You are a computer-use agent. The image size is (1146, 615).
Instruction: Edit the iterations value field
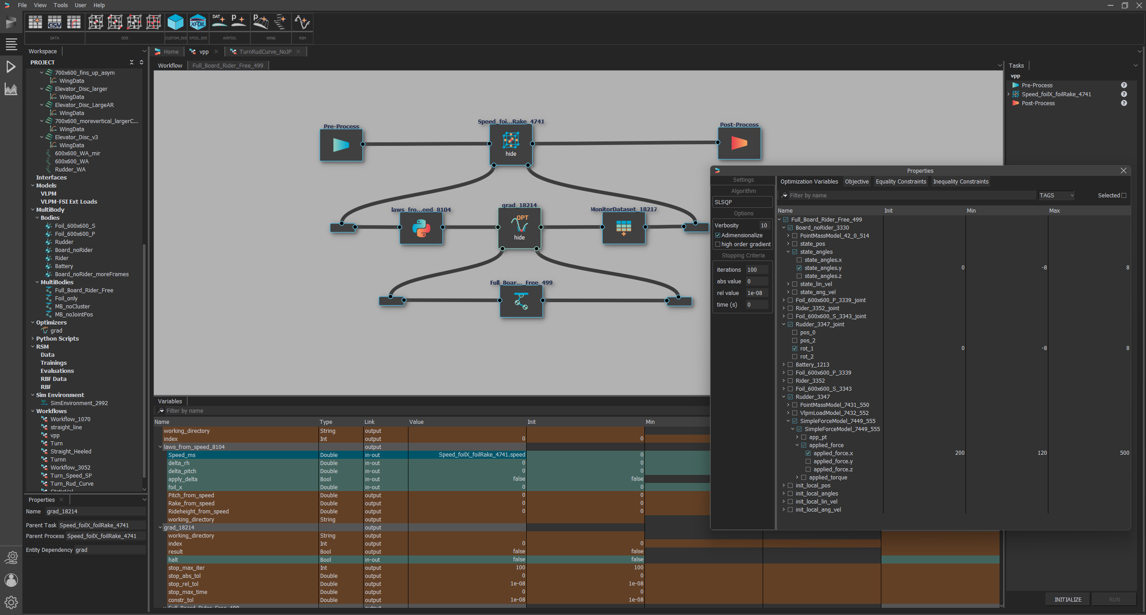point(757,270)
